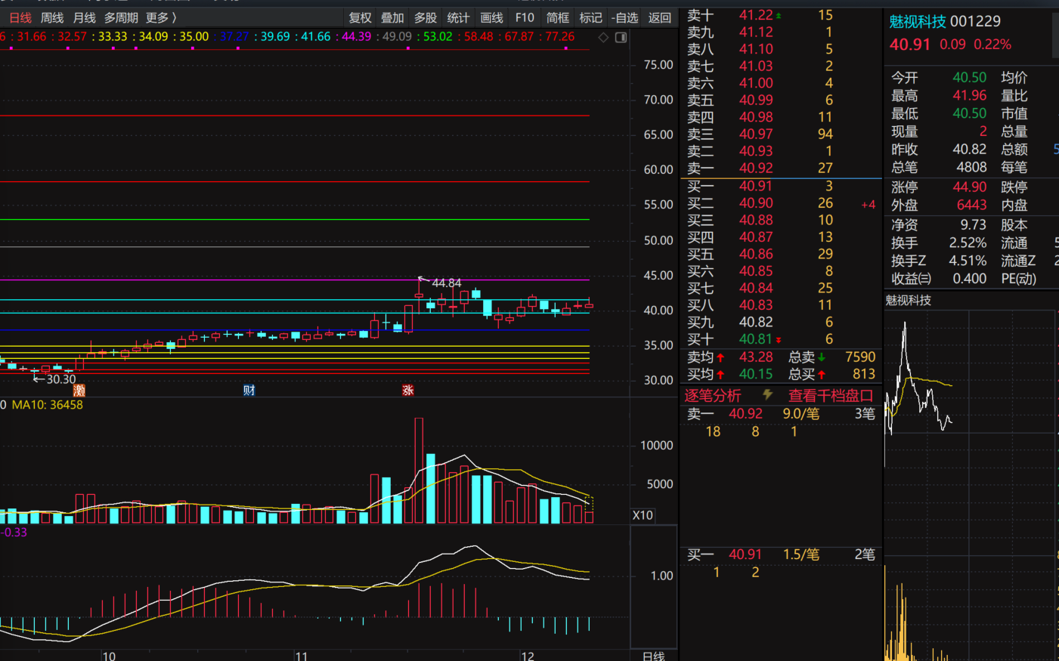Image resolution: width=1059 pixels, height=661 pixels.
Task: Open the F10 company info page
Action: point(525,17)
